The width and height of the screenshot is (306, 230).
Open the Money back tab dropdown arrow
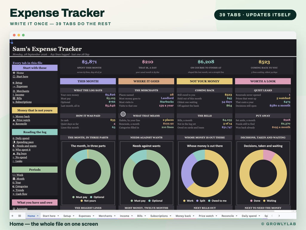tap(194, 216)
